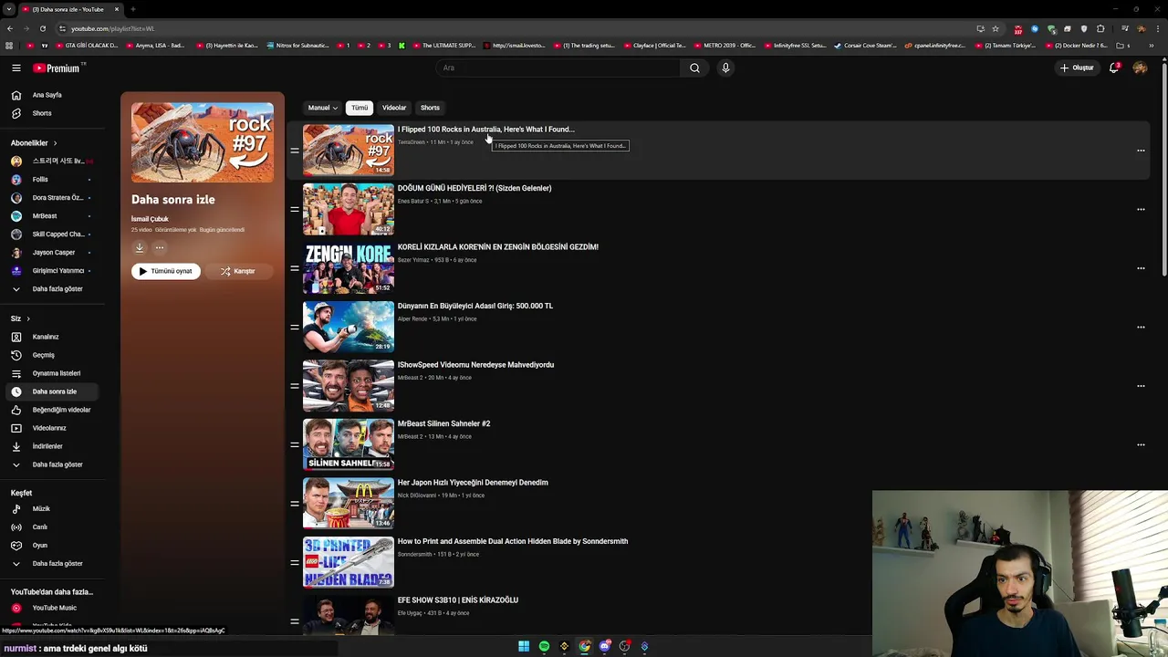Open Oynatma listeleri playlists
This screenshot has width=1168, height=657.
(x=55, y=373)
